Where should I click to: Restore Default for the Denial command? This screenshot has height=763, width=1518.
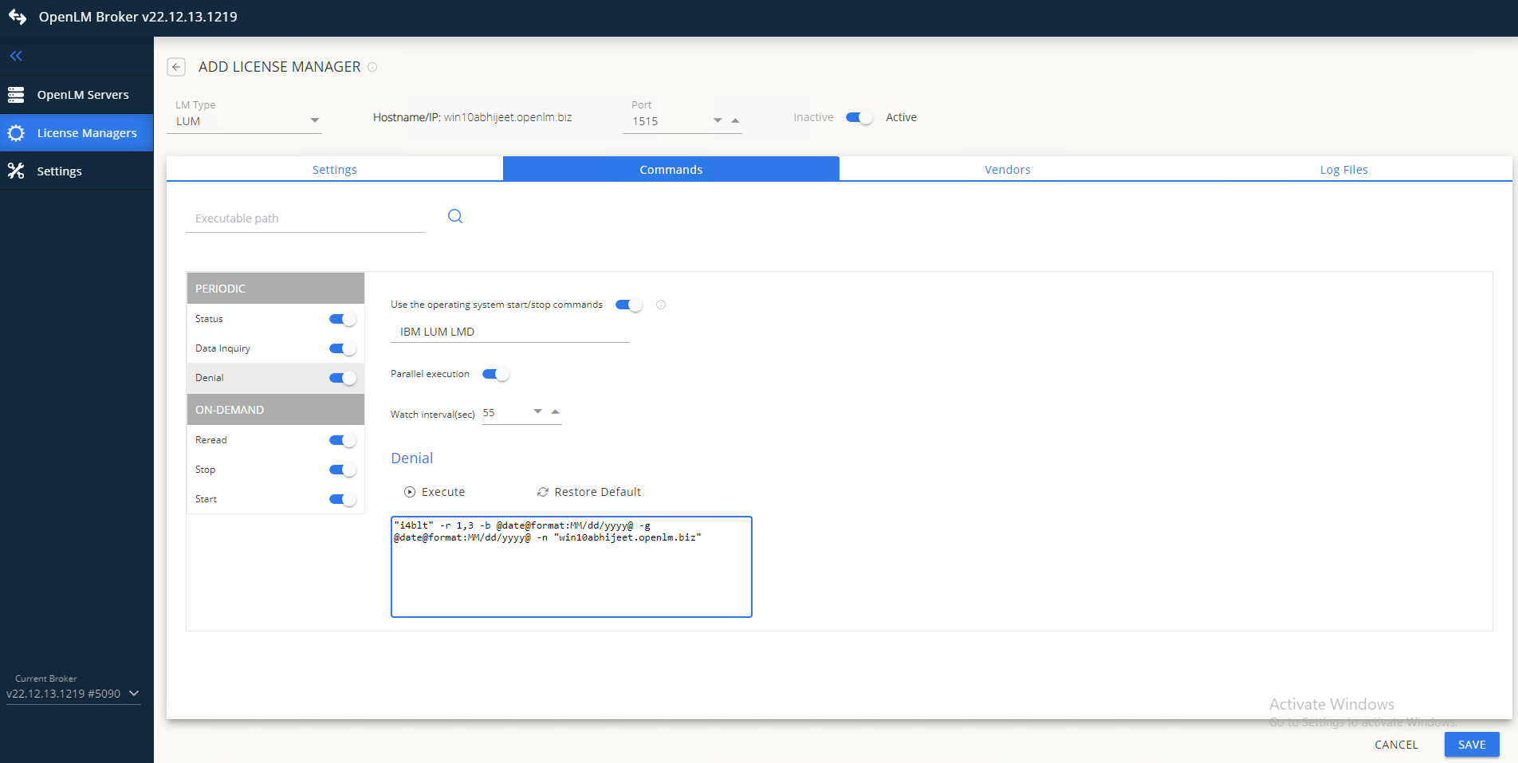[589, 492]
